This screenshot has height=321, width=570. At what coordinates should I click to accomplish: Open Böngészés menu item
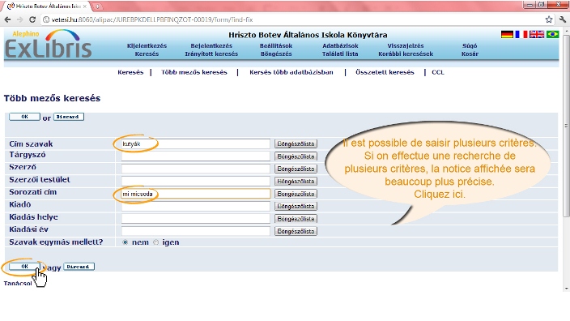click(x=276, y=53)
